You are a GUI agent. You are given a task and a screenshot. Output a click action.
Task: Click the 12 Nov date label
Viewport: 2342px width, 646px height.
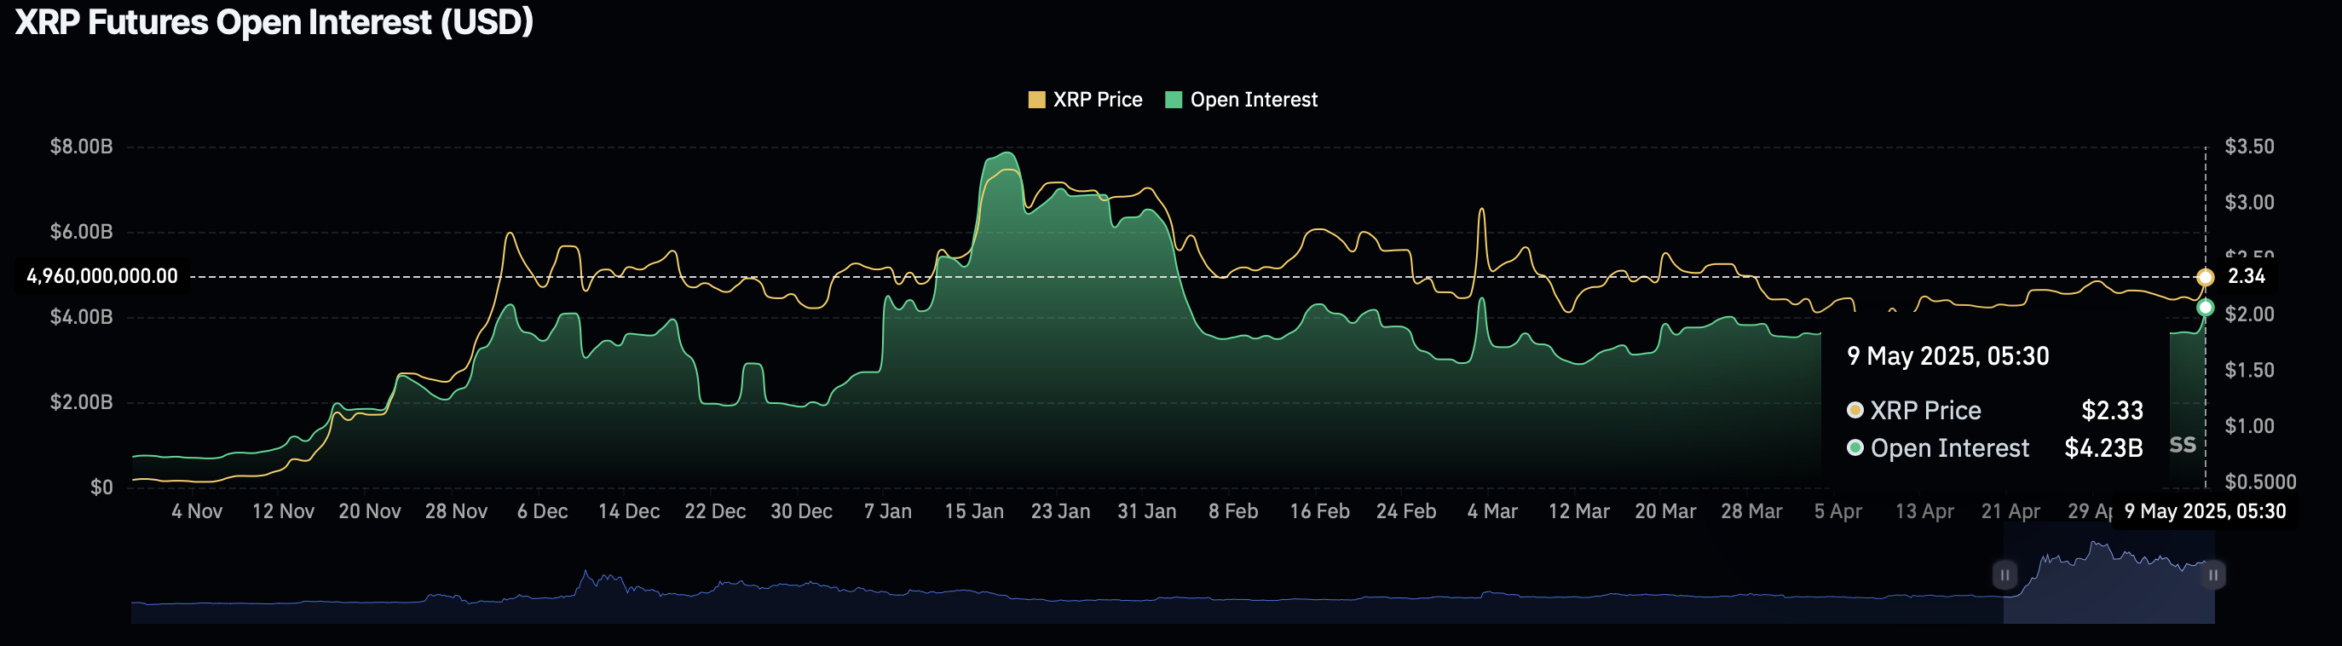click(x=284, y=511)
